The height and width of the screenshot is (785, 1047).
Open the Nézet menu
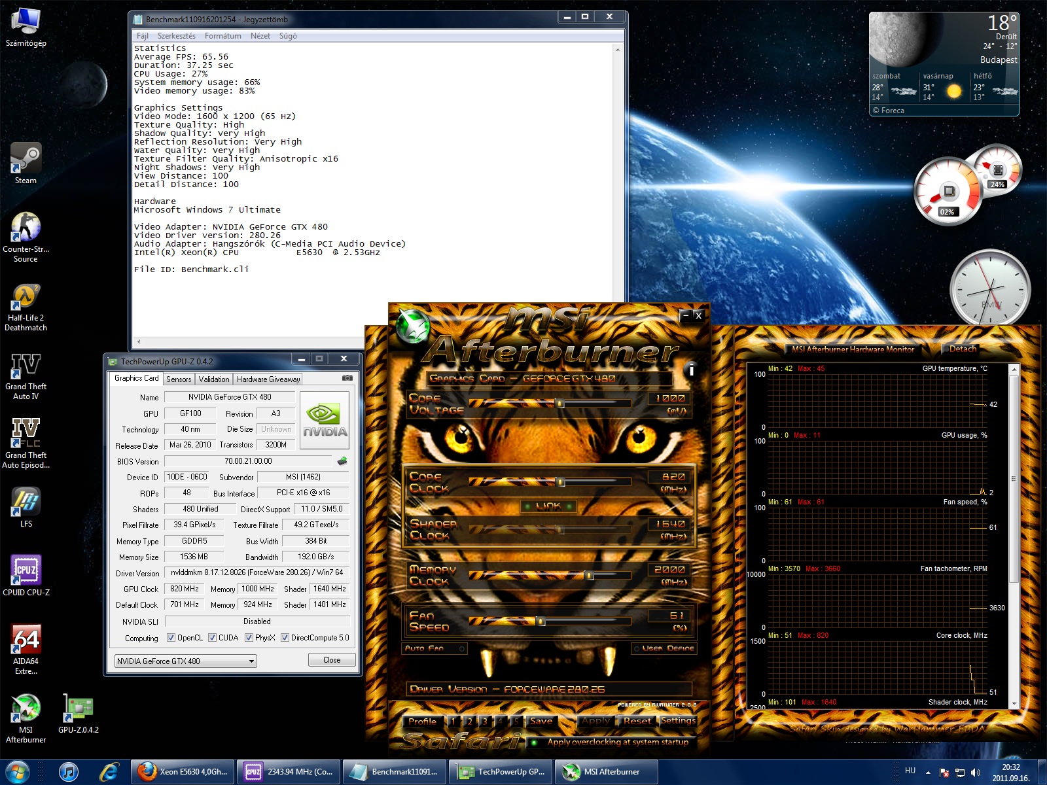click(x=260, y=36)
